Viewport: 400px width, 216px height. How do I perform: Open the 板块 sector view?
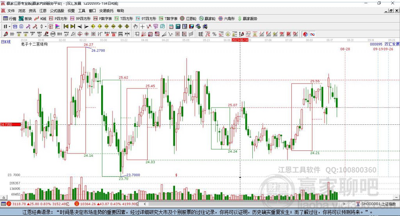click(x=25, y=19)
